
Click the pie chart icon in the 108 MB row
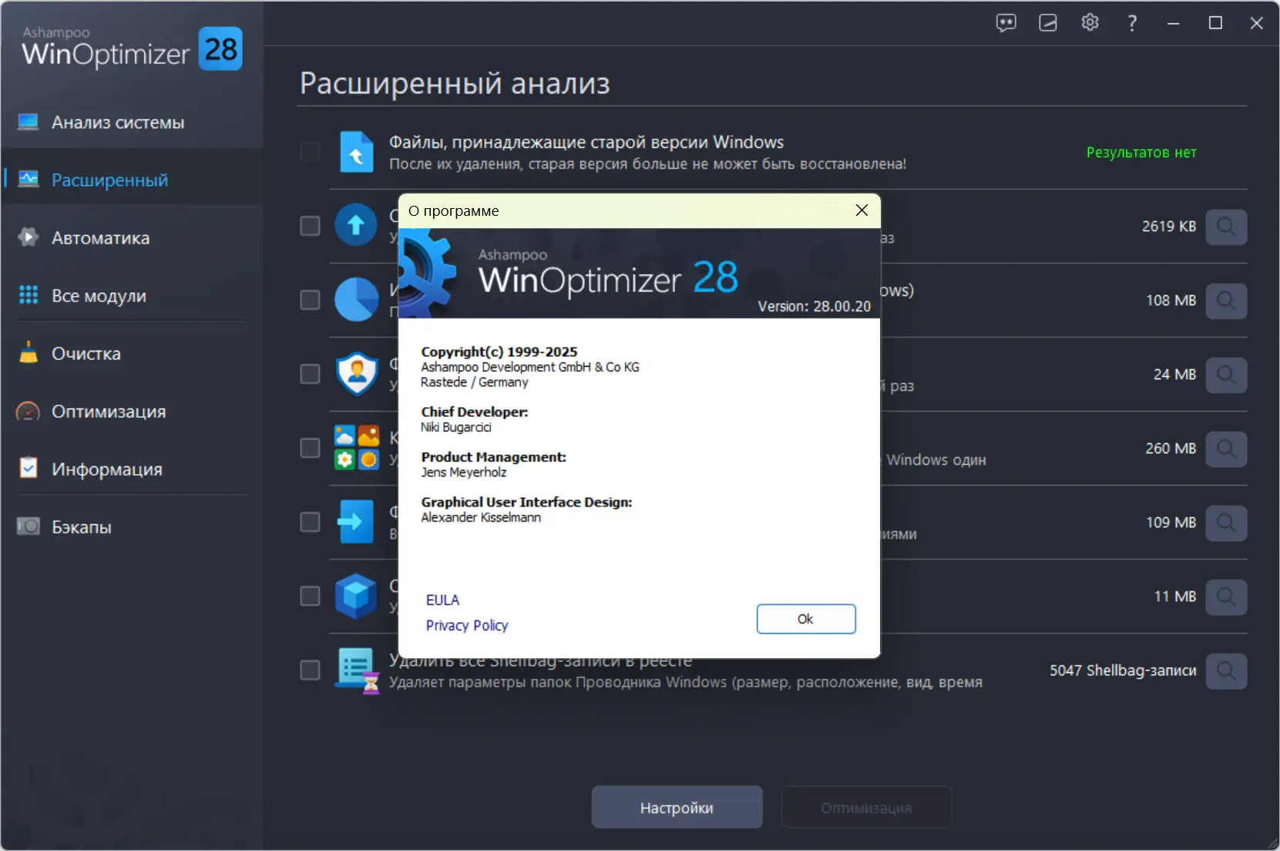356,300
